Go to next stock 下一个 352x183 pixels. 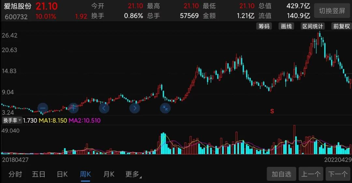pyautogui.click(x=338, y=174)
